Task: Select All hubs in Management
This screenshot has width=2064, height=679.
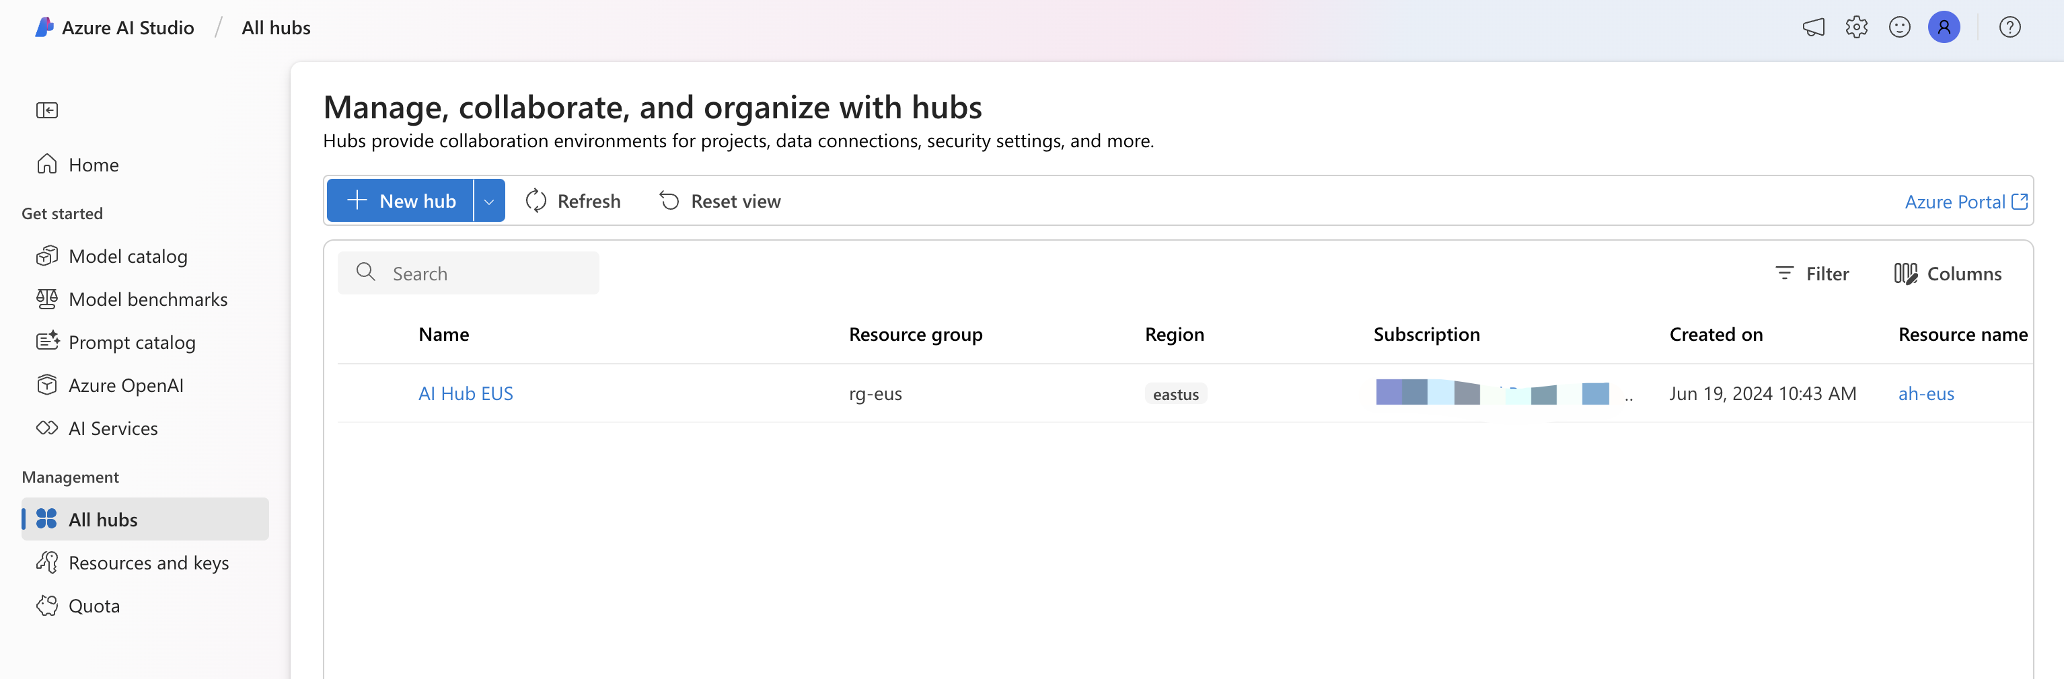Action: (145, 520)
